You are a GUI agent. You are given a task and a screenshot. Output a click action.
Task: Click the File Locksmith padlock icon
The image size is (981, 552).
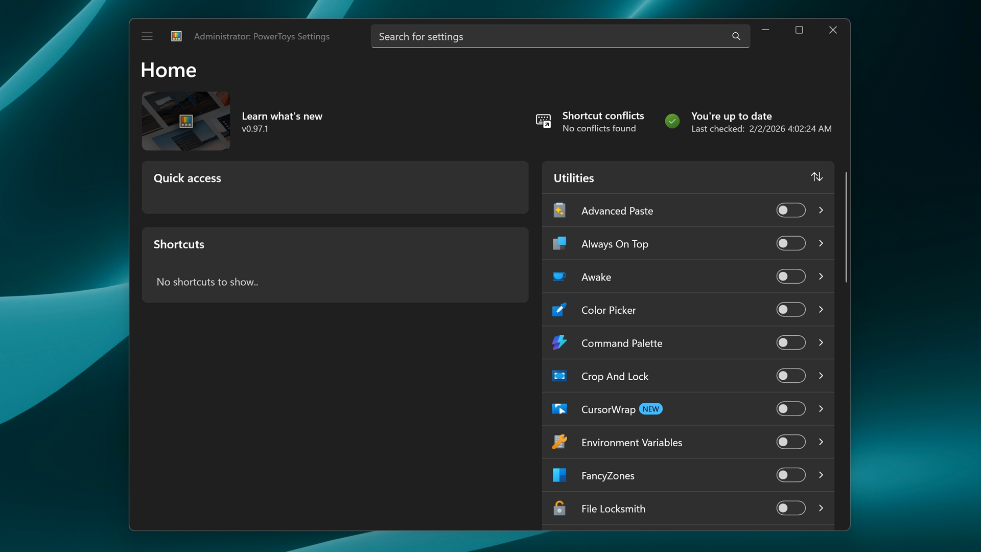(x=559, y=508)
